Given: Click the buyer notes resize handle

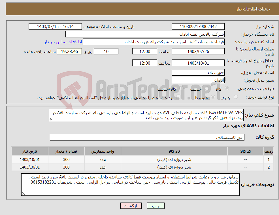Looking at the screenshot, I should (23, 194).
